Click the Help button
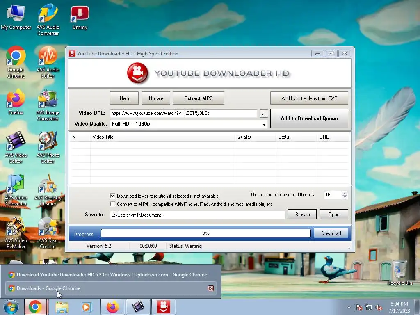 pyautogui.click(x=124, y=98)
